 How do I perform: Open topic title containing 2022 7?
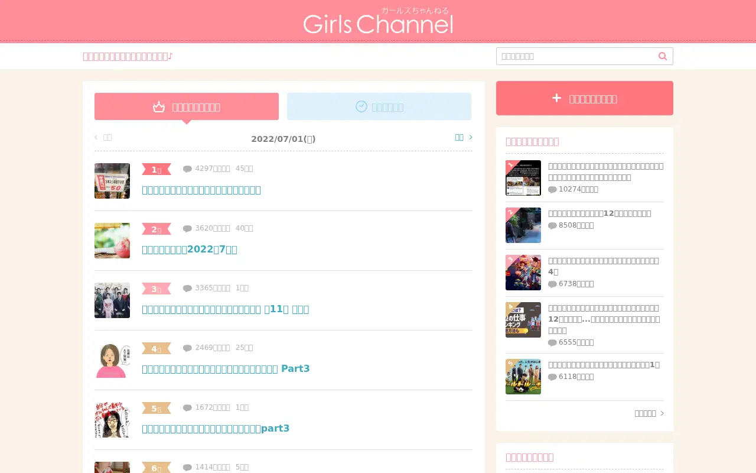(190, 250)
